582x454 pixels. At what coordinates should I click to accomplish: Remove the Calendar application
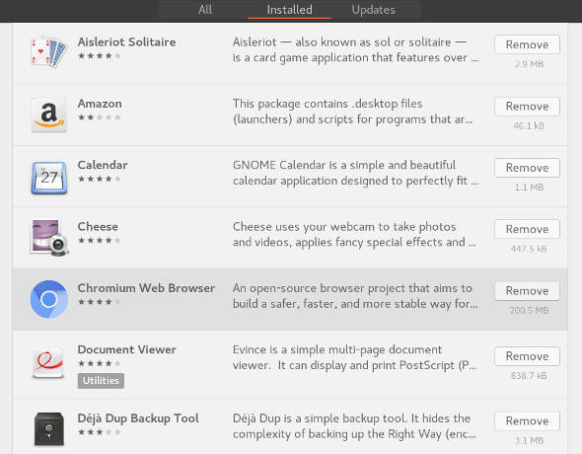527,168
